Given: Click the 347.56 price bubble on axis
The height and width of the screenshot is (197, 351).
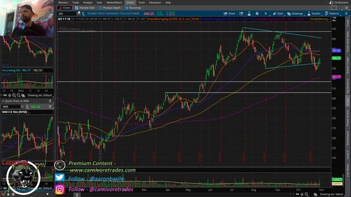Looking at the screenshot, I should pyautogui.click(x=336, y=51).
